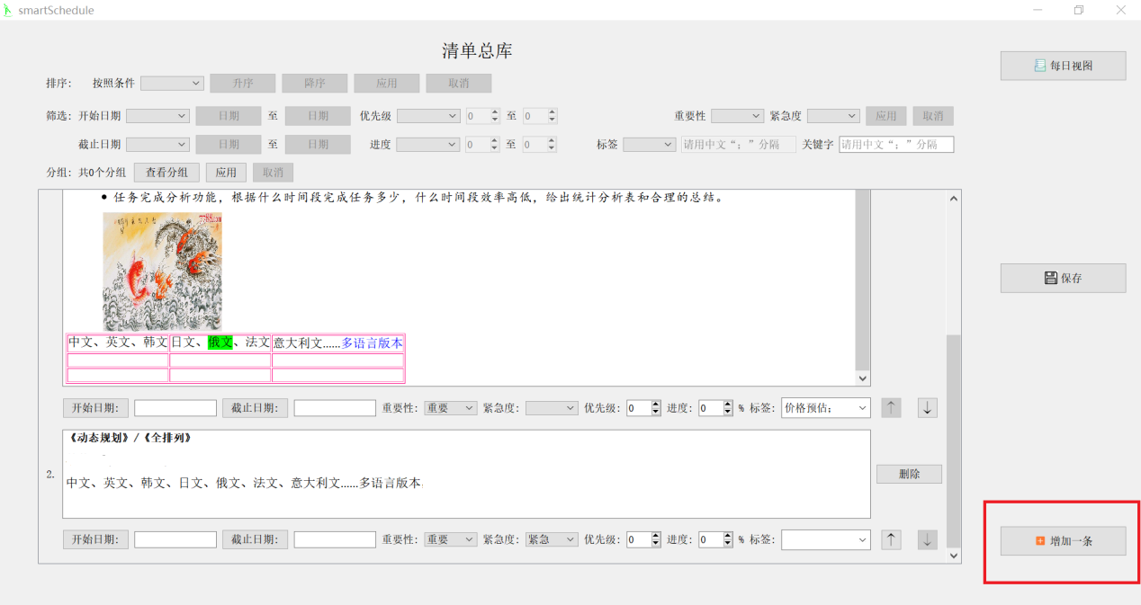Open 每日视图 via the calendar icon button
The image size is (1141, 605).
[1038, 65]
